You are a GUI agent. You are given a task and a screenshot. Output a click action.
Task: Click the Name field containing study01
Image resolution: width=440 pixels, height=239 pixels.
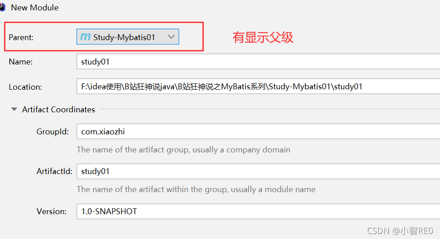click(258, 61)
